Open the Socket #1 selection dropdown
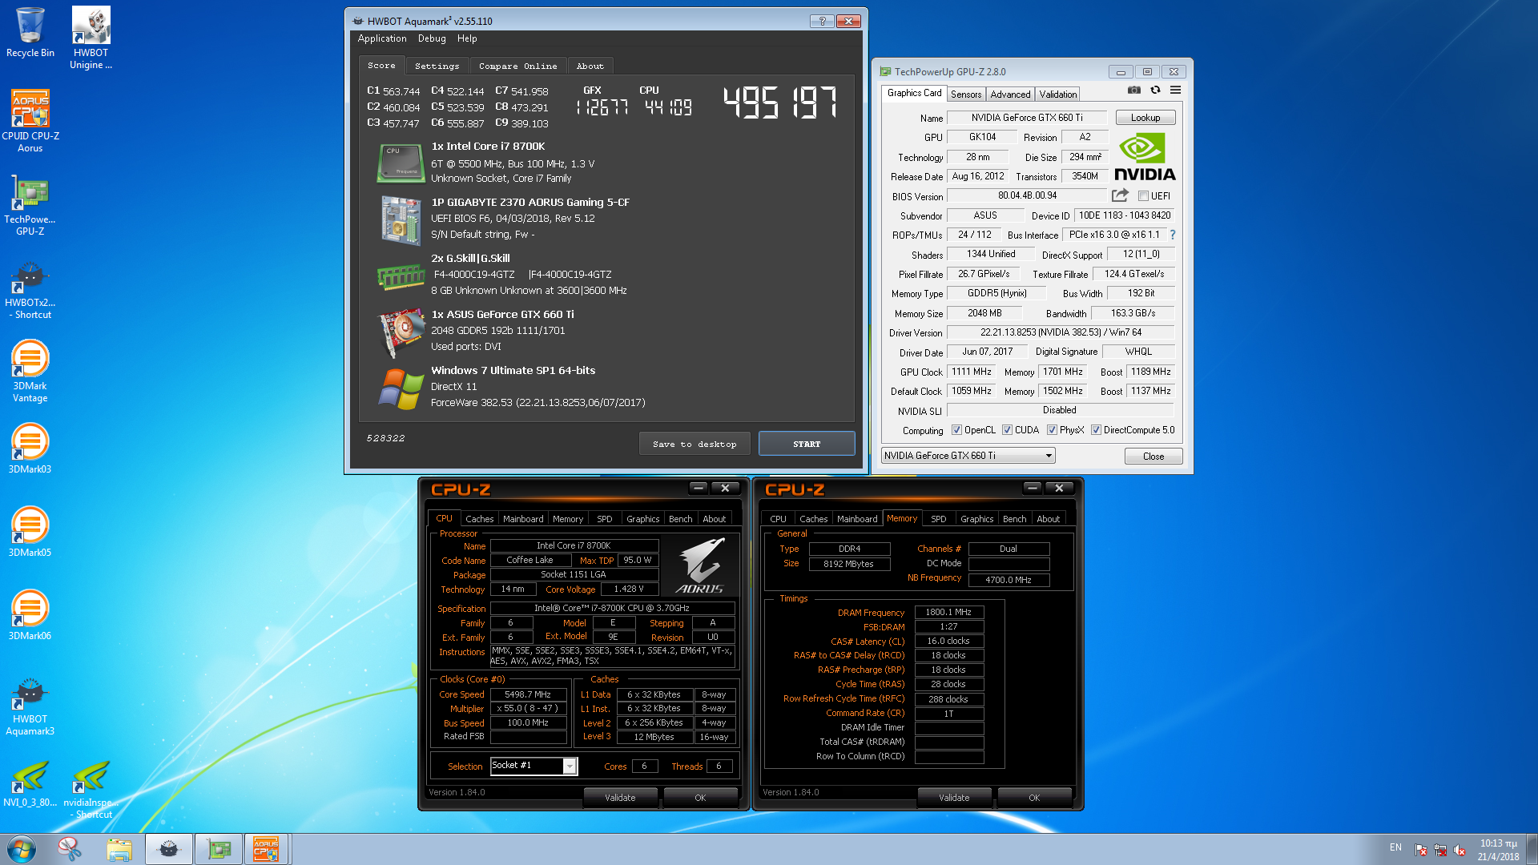 [x=533, y=766]
